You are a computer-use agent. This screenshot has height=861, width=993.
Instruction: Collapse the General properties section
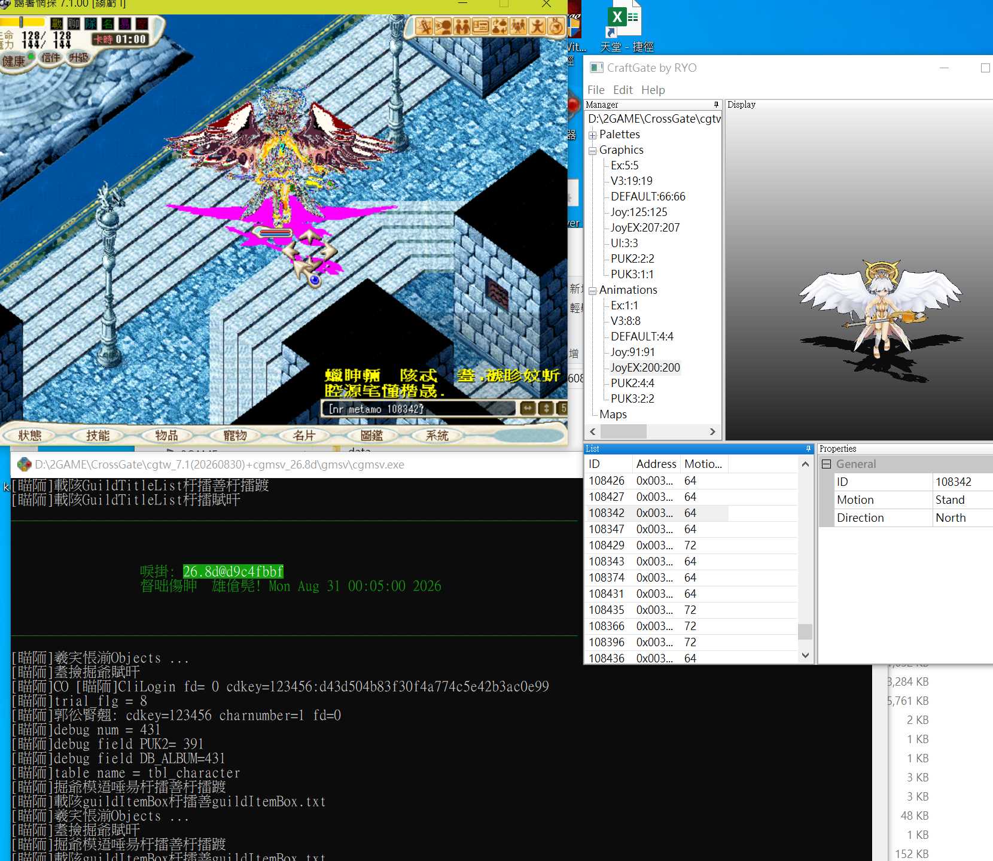click(x=826, y=464)
